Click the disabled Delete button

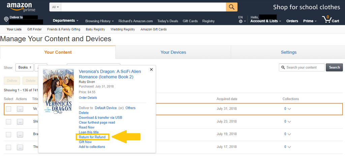[x=31, y=81]
